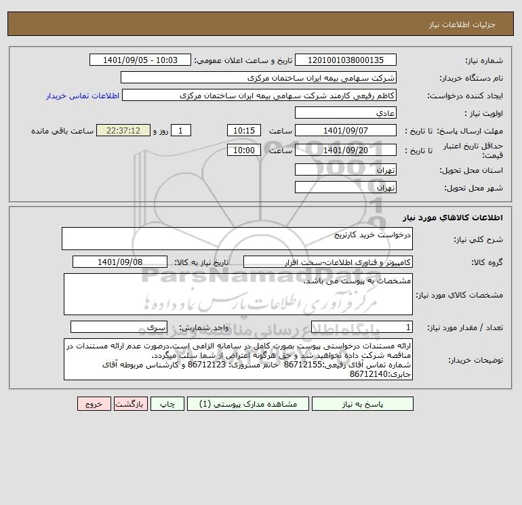
Task: Click the announcement date field 1401/09/05 - 10:03
Action: [x=140, y=60]
